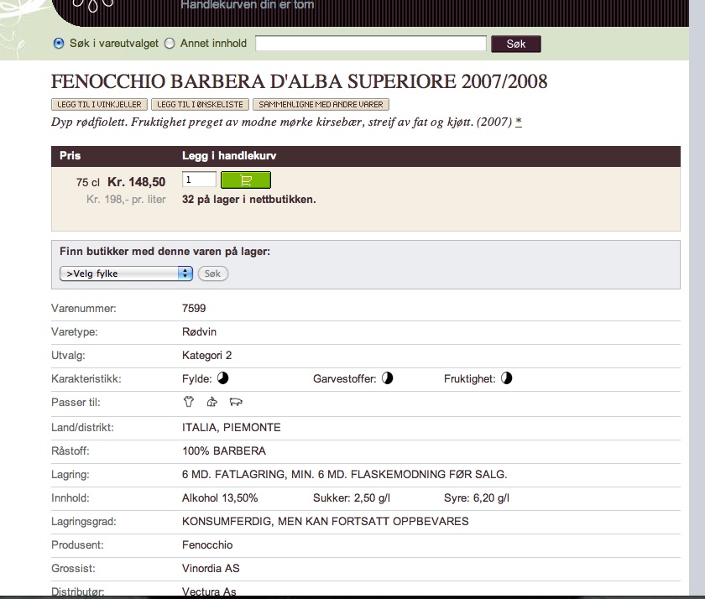Click the 'Kr. 198,- pr. liter' text

126,200
